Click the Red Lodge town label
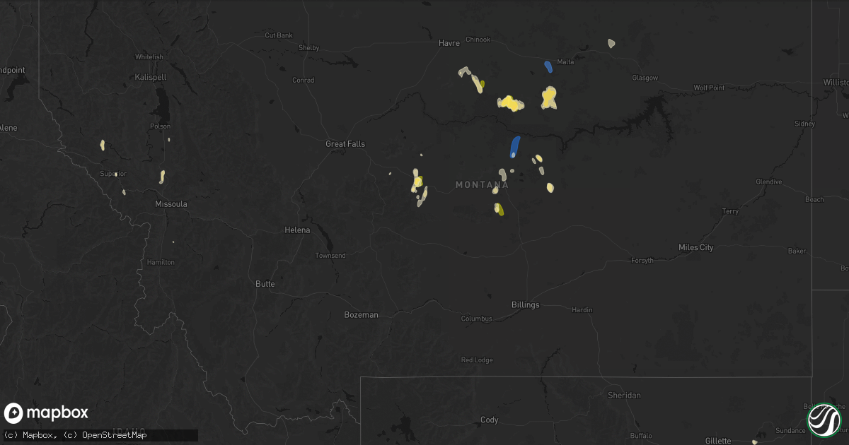Viewport: 849px width, 445px height. pos(477,360)
